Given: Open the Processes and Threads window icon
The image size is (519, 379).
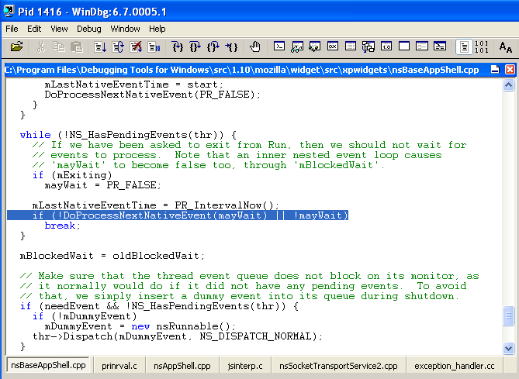Looking at the screenshot, I should pyautogui.click(x=422, y=47).
